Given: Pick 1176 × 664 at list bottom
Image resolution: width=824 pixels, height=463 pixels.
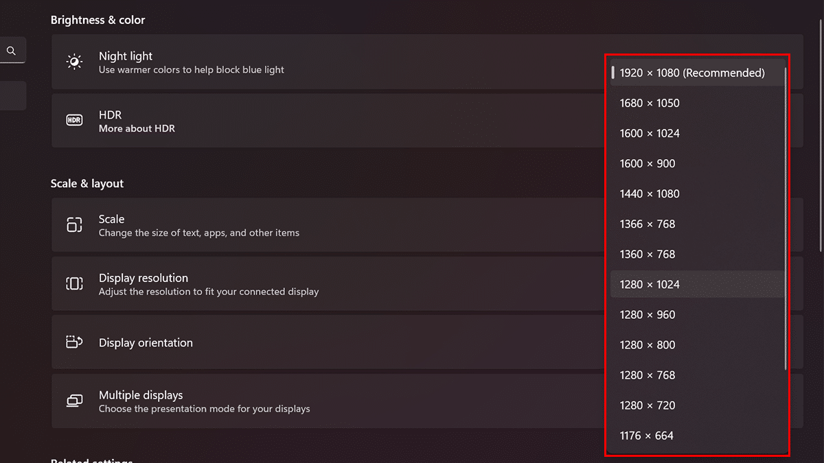Looking at the screenshot, I should [x=647, y=436].
